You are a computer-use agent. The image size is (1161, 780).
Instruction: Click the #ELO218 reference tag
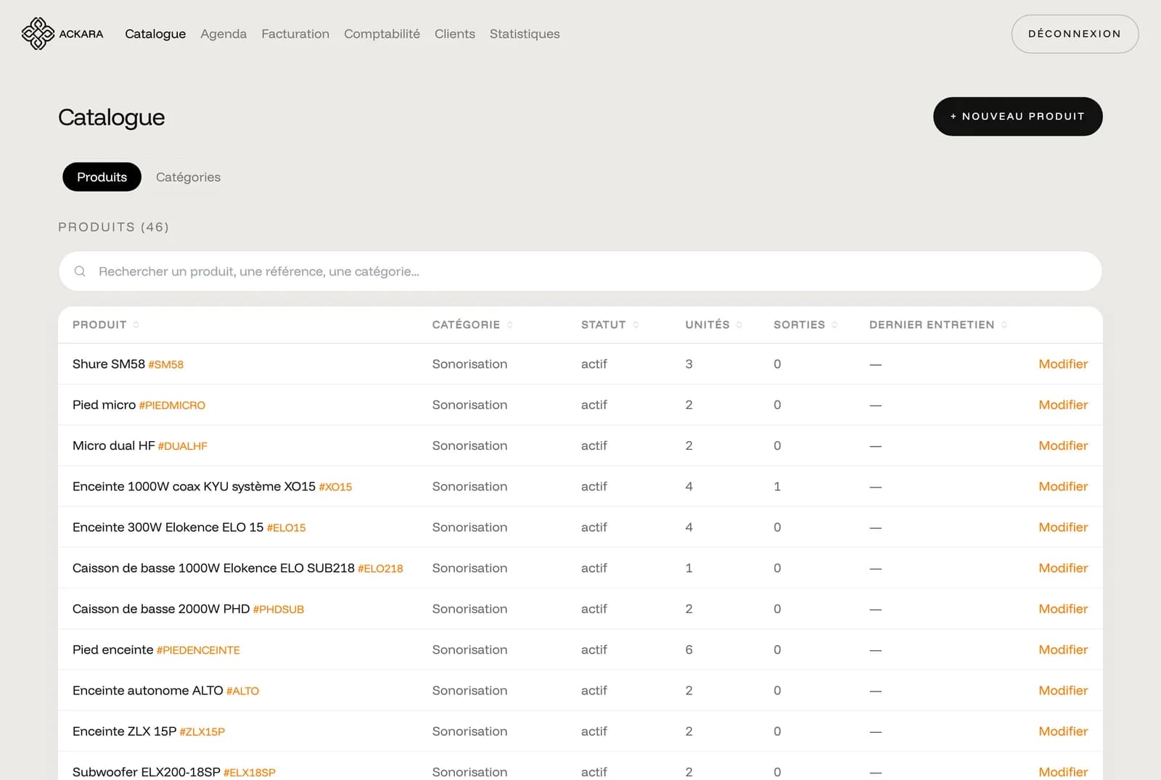coord(380,569)
